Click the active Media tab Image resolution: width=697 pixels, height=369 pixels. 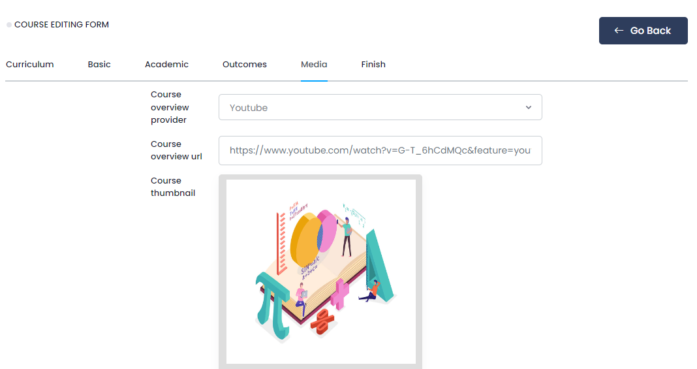coord(314,65)
